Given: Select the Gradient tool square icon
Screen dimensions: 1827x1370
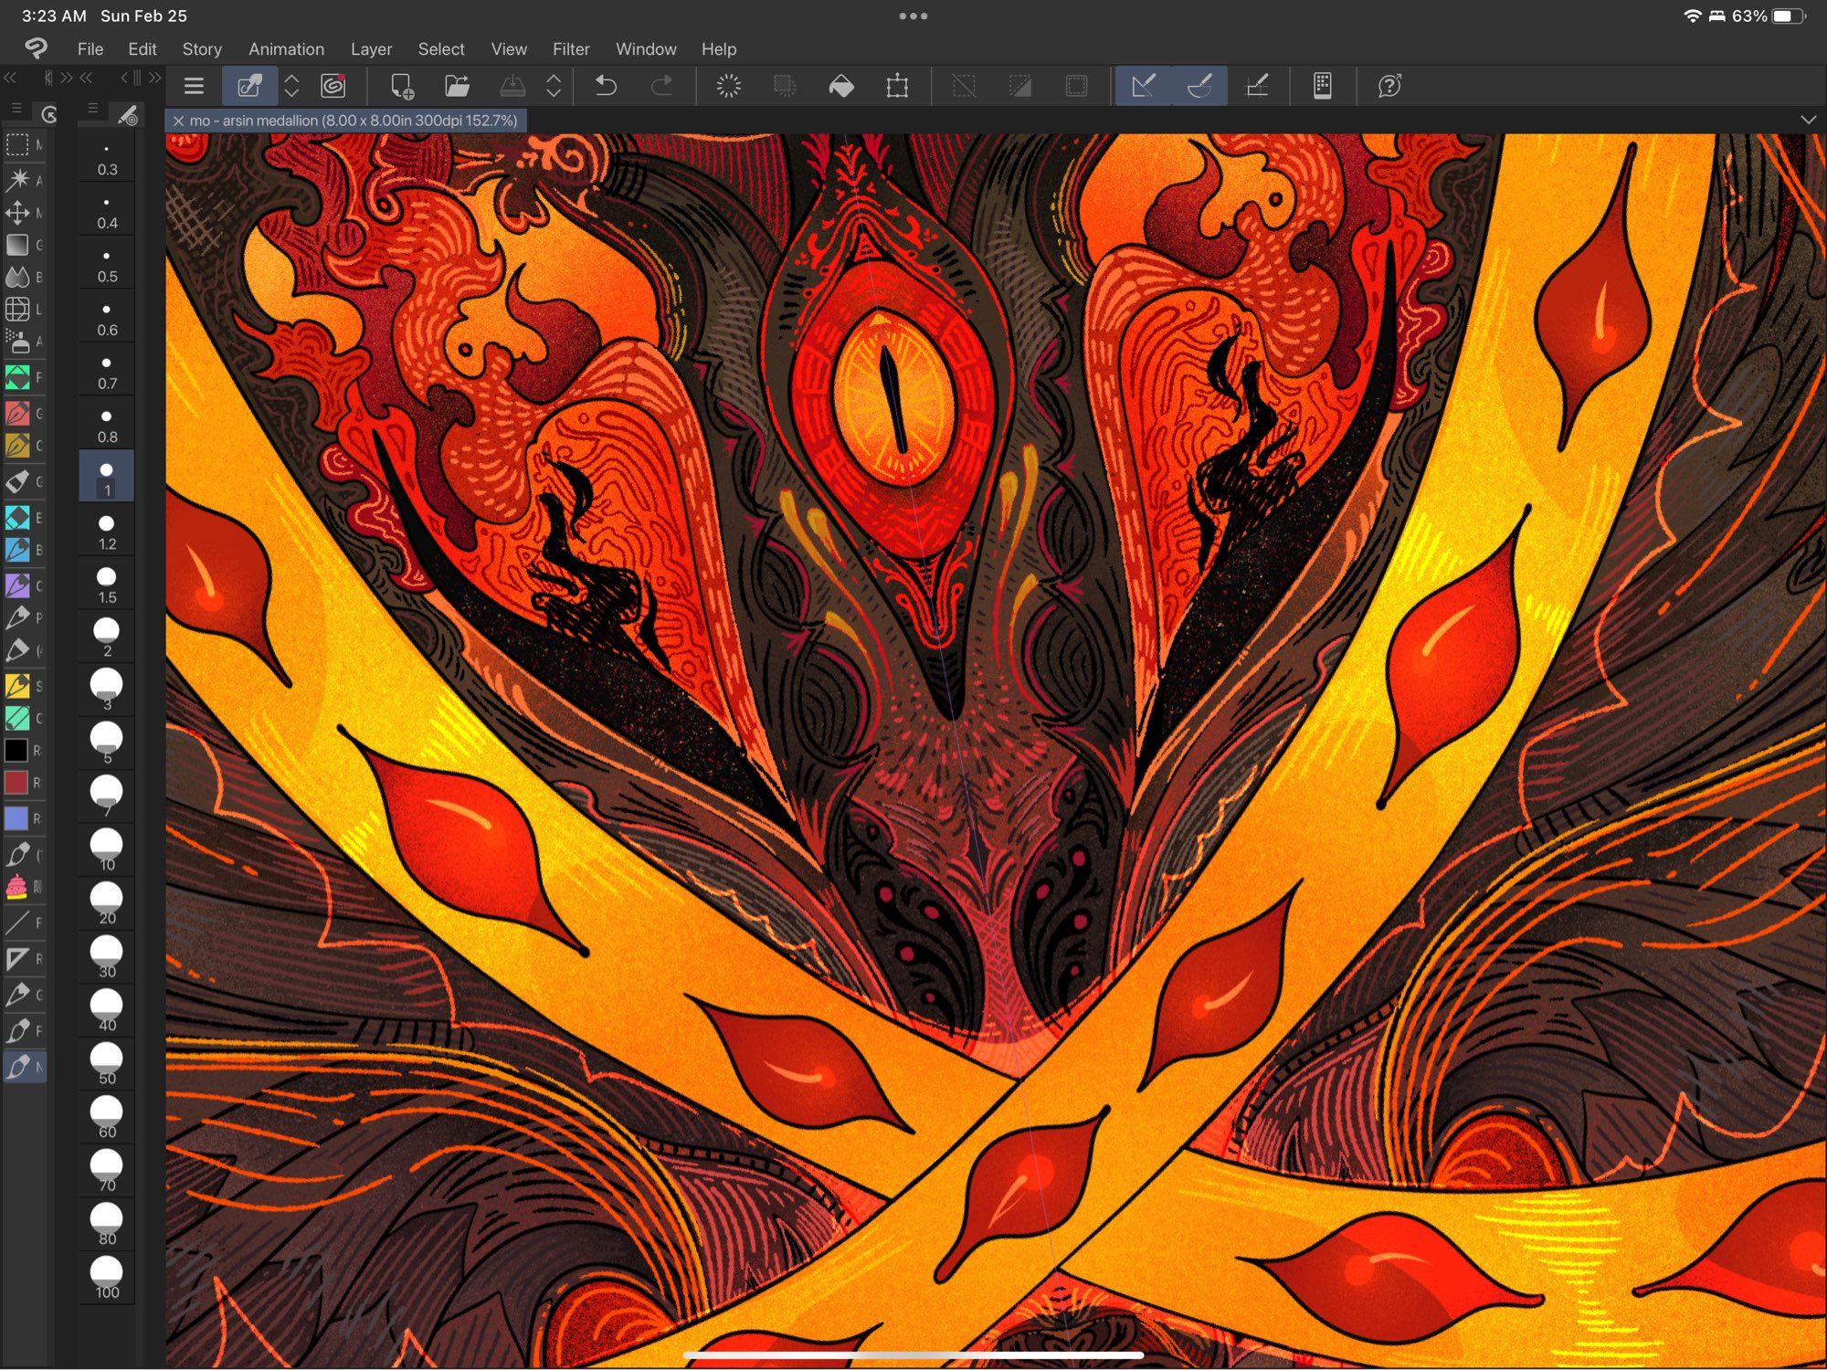Looking at the screenshot, I should (17, 245).
